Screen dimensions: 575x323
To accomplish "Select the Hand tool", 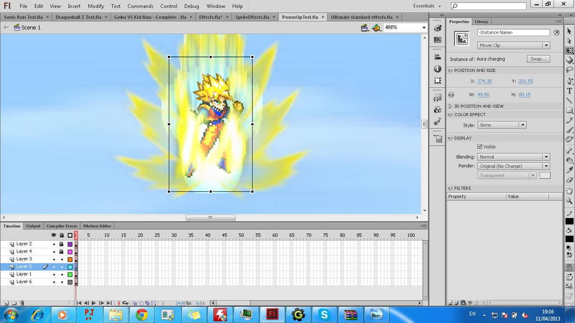I will [x=569, y=191].
